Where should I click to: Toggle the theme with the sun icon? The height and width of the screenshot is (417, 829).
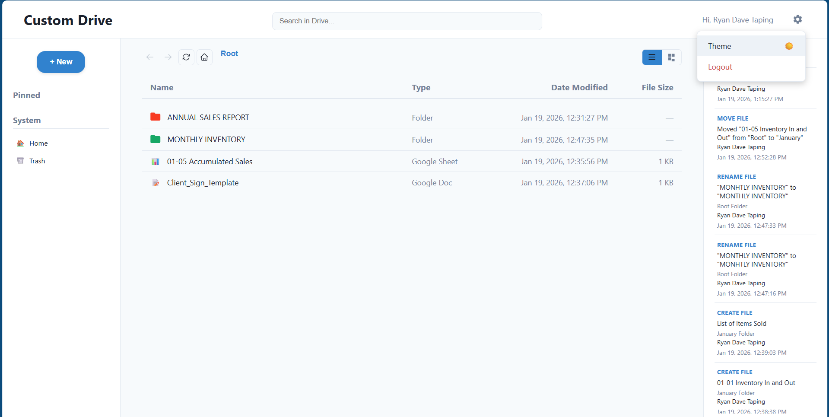click(x=789, y=46)
